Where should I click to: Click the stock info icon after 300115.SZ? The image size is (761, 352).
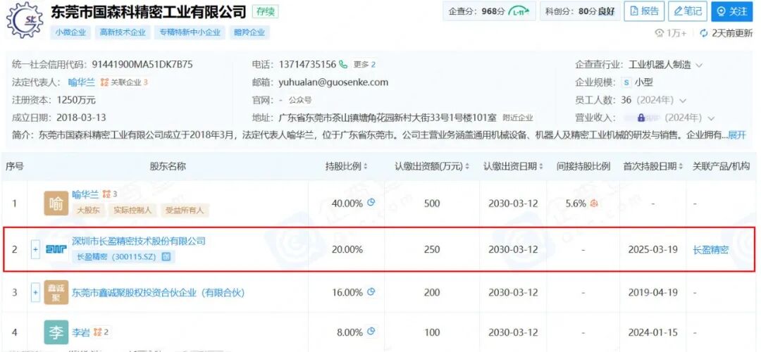pyautogui.click(x=166, y=257)
